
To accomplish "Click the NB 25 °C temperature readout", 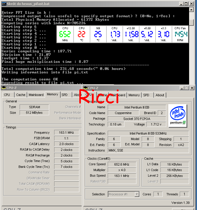I will 98,35.
